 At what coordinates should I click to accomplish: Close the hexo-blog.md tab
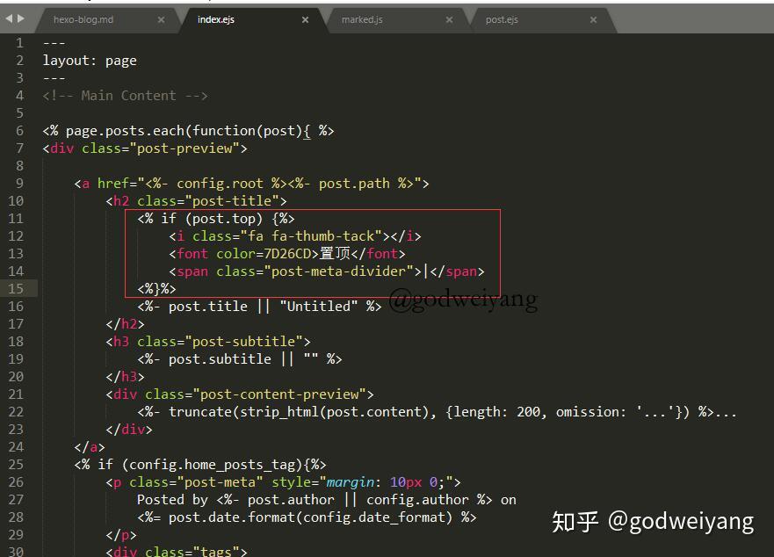coord(162,18)
